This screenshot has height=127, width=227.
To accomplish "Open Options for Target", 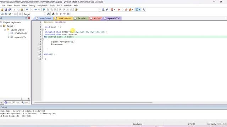I will pyautogui.click(x=48, y=14).
